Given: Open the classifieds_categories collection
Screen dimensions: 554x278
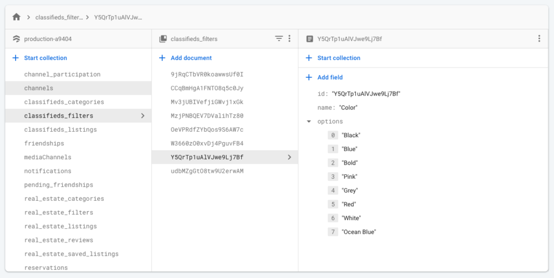Looking at the screenshot, I should [x=78, y=102].
